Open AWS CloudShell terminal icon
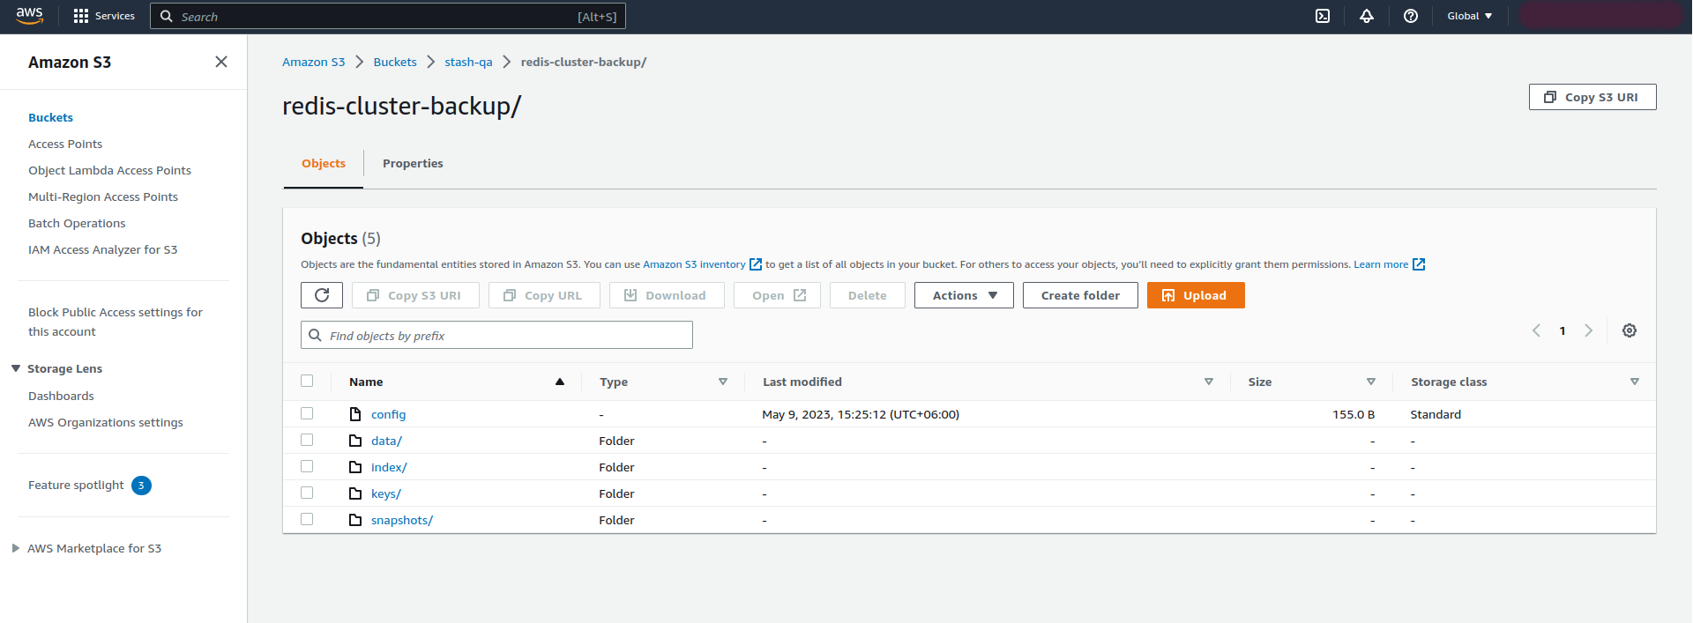This screenshot has height=623, width=1693. pos(1323,16)
